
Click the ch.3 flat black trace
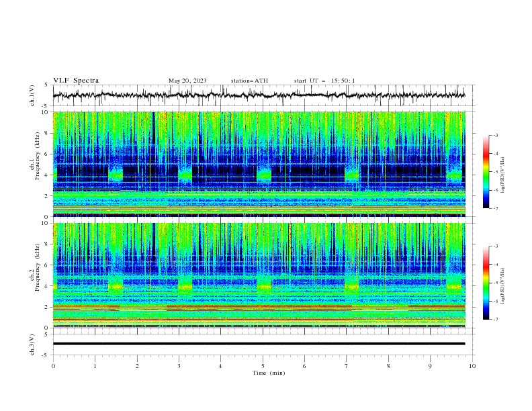pos(259,344)
